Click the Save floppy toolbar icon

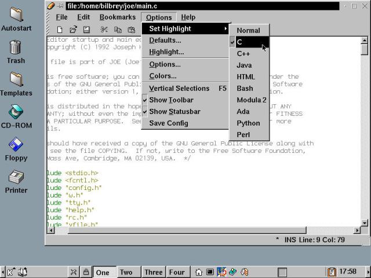click(86, 30)
